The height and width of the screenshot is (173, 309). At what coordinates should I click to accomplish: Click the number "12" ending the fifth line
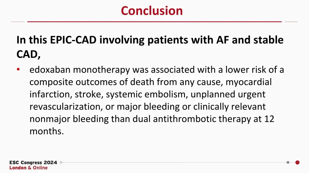point(269,119)
